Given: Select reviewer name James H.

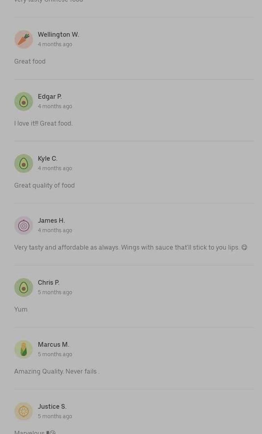Looking at the screenshot, I should point(51,221).
